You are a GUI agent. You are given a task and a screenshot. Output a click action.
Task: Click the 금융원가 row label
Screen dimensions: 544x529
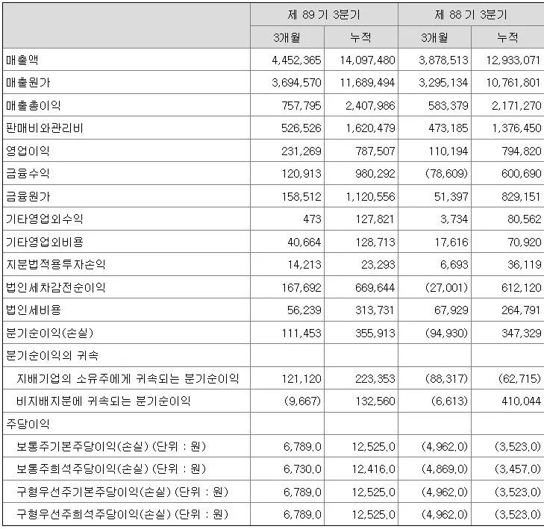point(28,197)
